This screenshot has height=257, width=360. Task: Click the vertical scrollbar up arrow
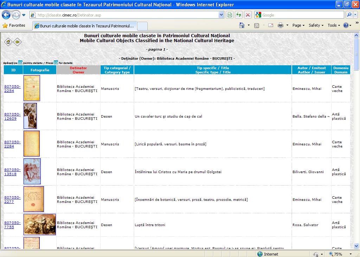point(356,35)
